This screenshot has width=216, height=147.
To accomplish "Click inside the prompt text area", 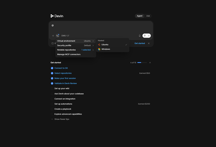I will click(x=101, y=28).
